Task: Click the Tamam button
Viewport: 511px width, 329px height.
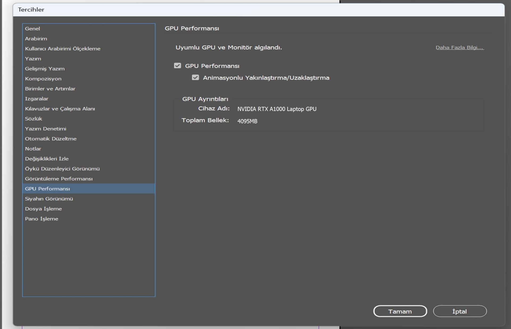Action: click(400, 311)
